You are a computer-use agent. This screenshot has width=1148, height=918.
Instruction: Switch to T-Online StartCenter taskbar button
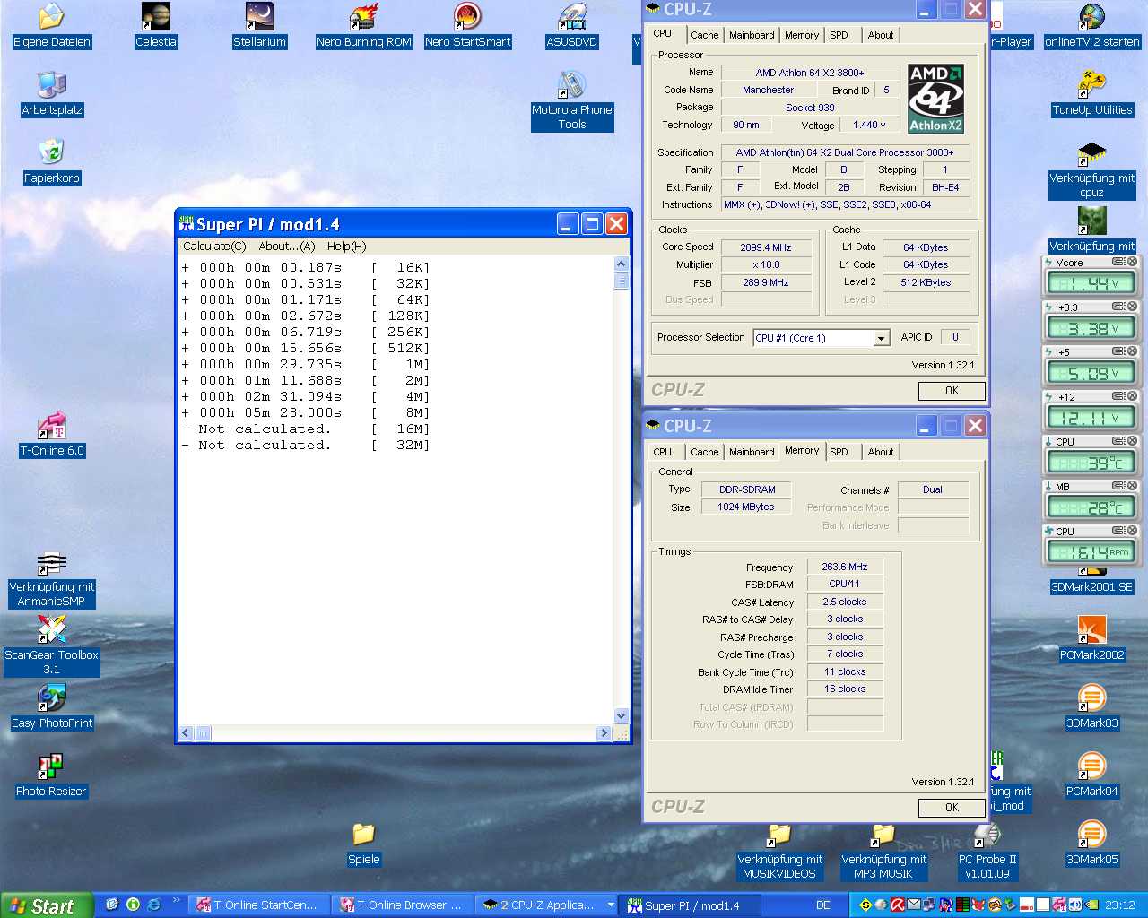tap(259, 905)
